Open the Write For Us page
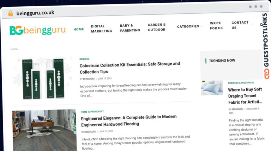This screenshot has width=271, height=151. coord(216,26)
